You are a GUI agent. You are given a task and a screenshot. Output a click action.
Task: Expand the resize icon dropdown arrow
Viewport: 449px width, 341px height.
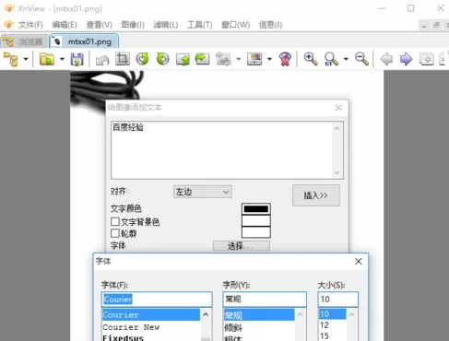(238, 59)
